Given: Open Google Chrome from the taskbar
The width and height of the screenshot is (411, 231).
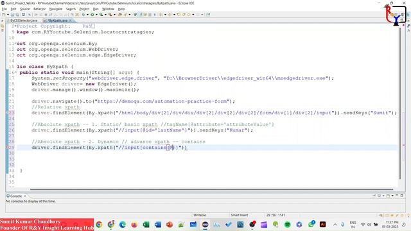Looking at the screenshot, I should point(99,225).
